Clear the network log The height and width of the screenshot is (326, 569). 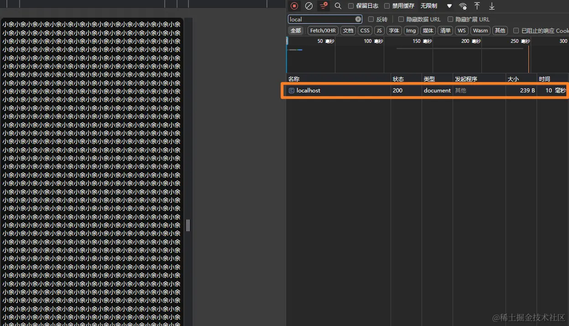coord(309,6)
